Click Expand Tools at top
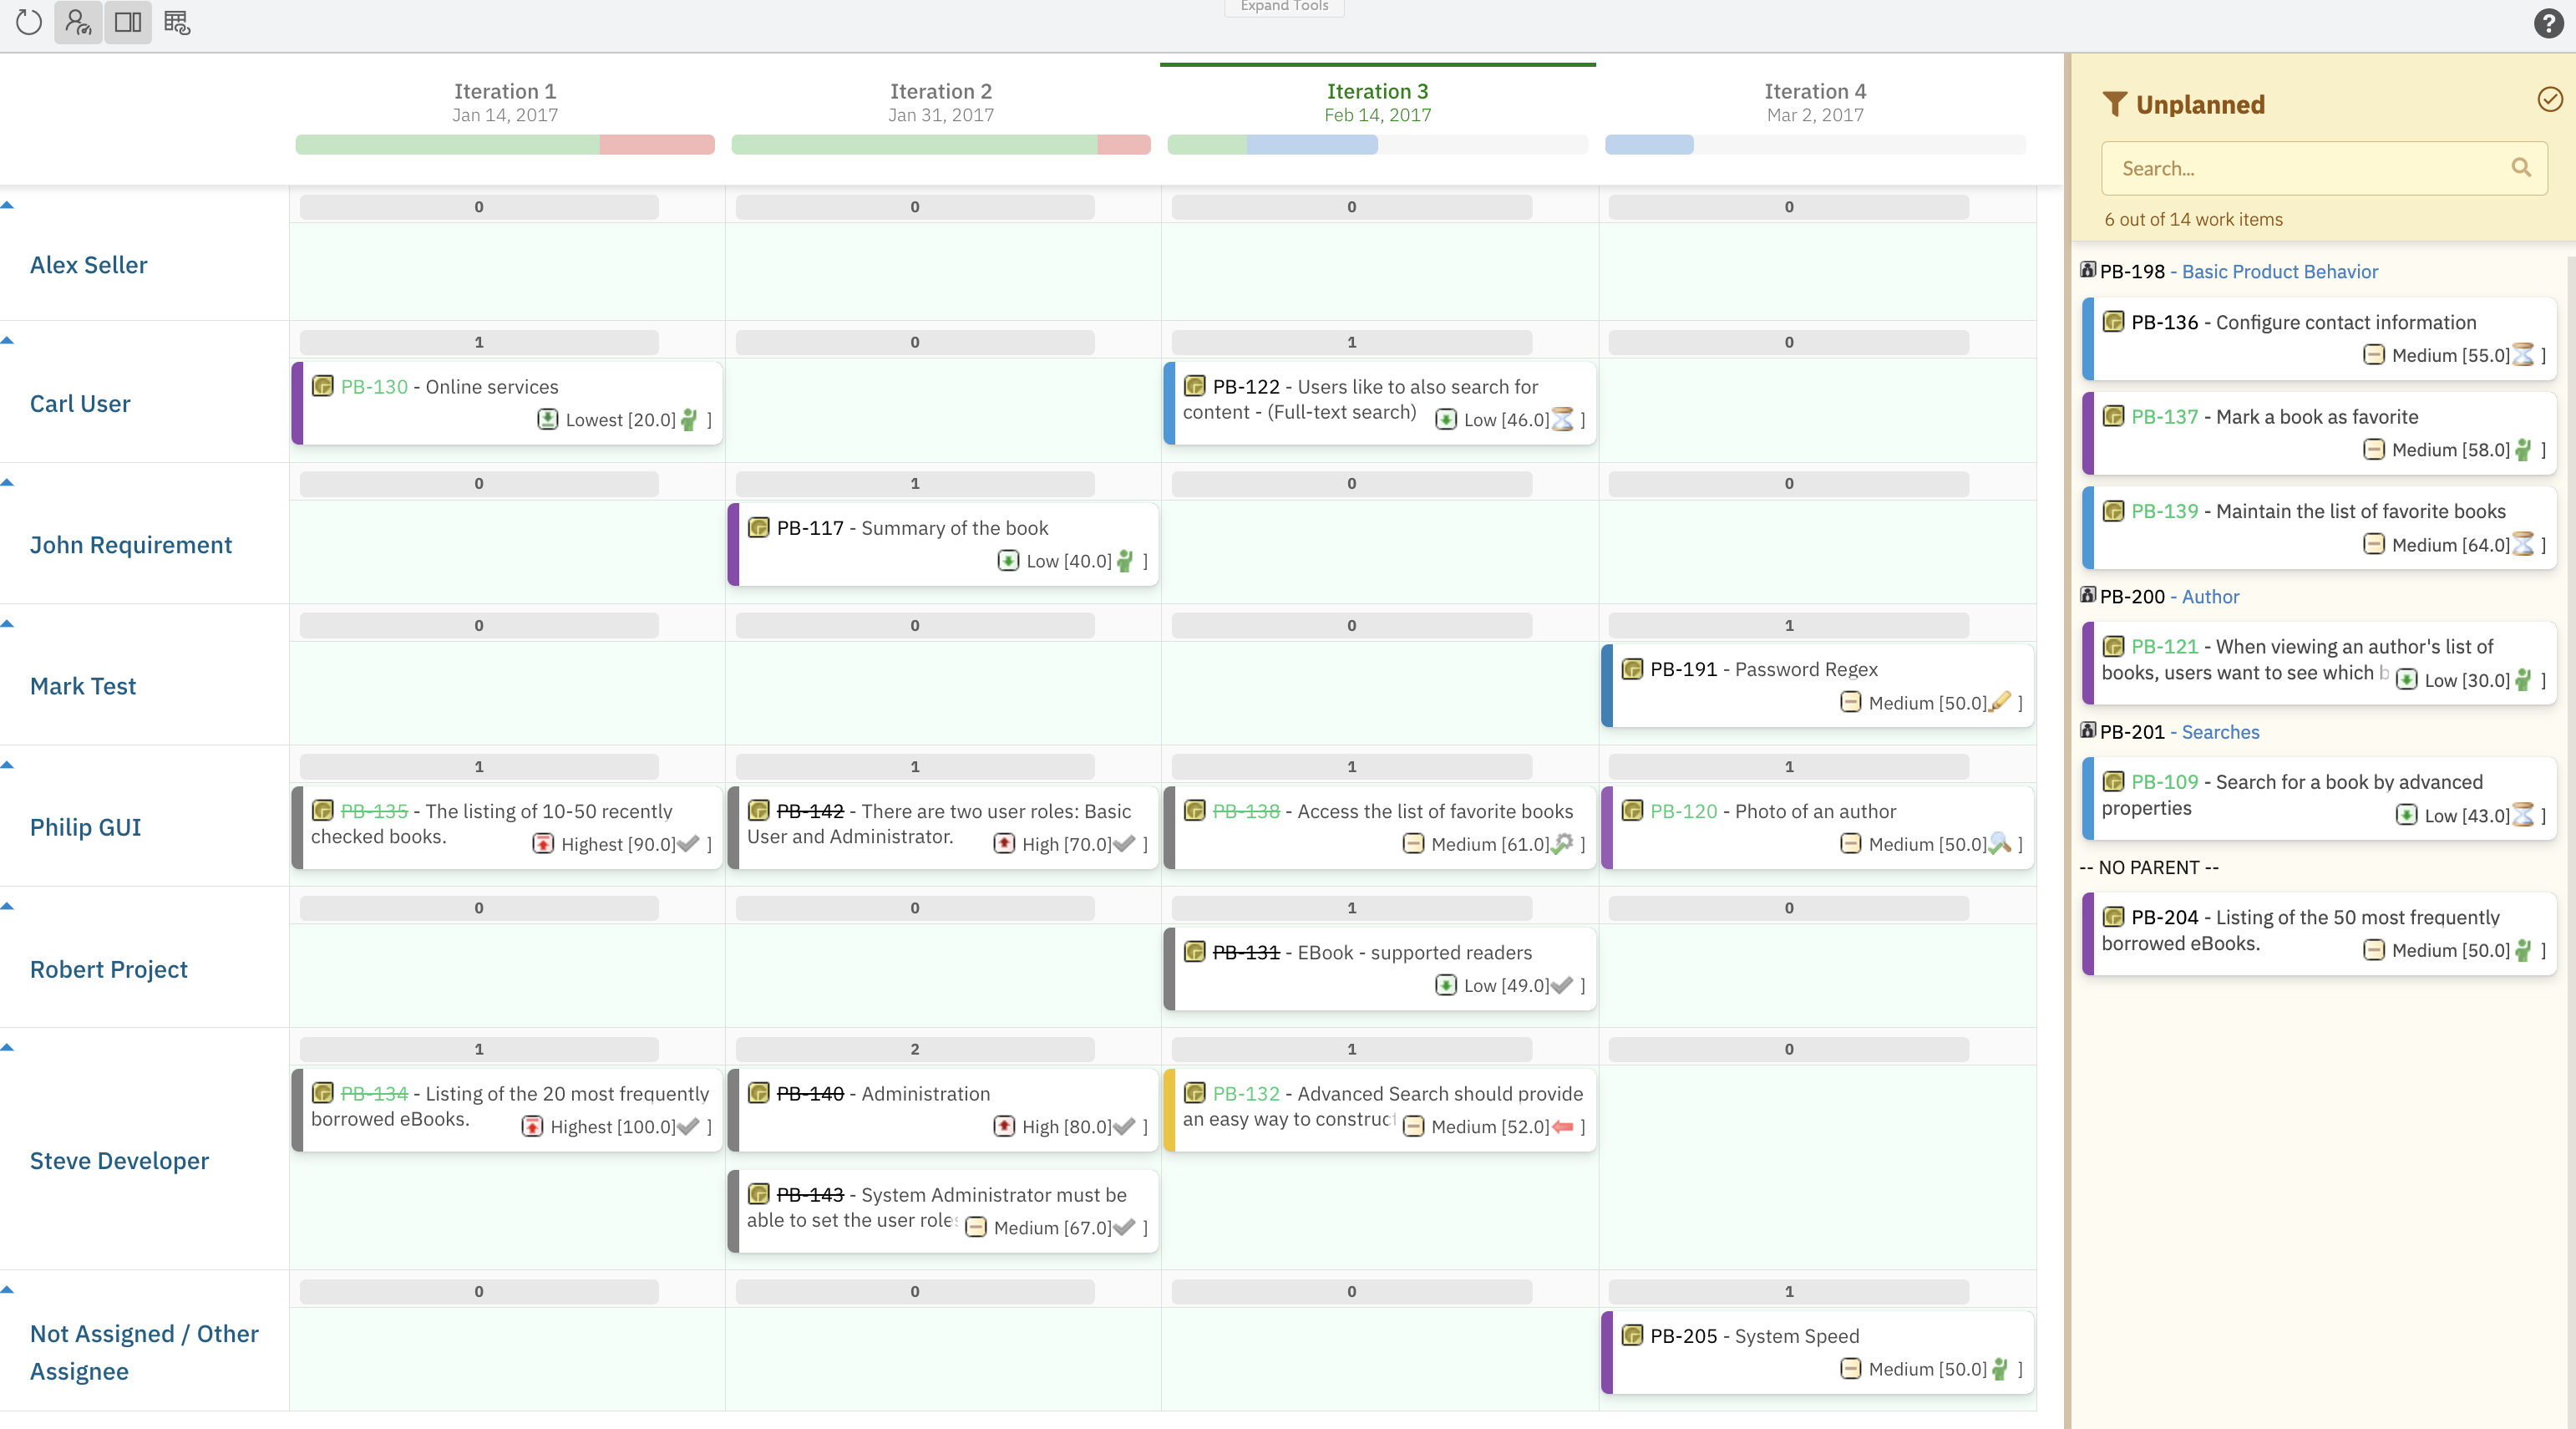Screen dimensions: 2576x1429 coord(1284,7)
